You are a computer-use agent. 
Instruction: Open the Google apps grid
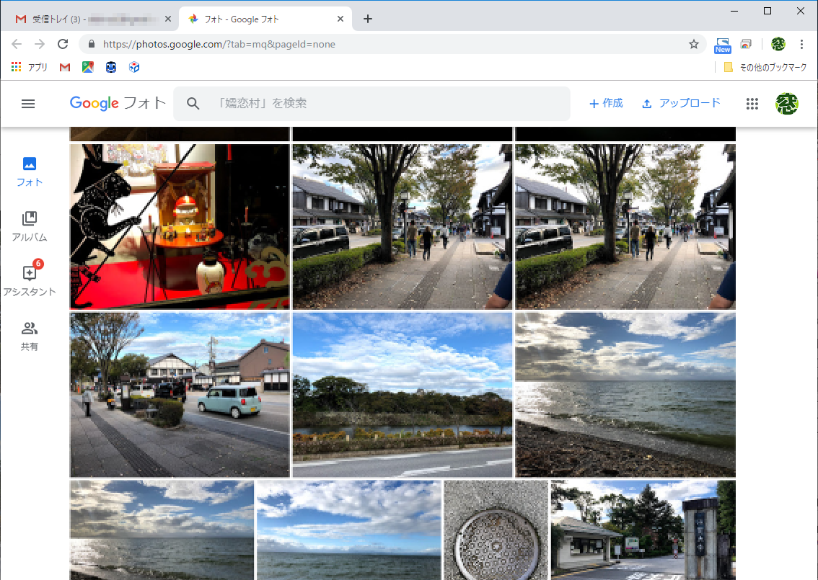pyautogui.click(x=752, y=103)
